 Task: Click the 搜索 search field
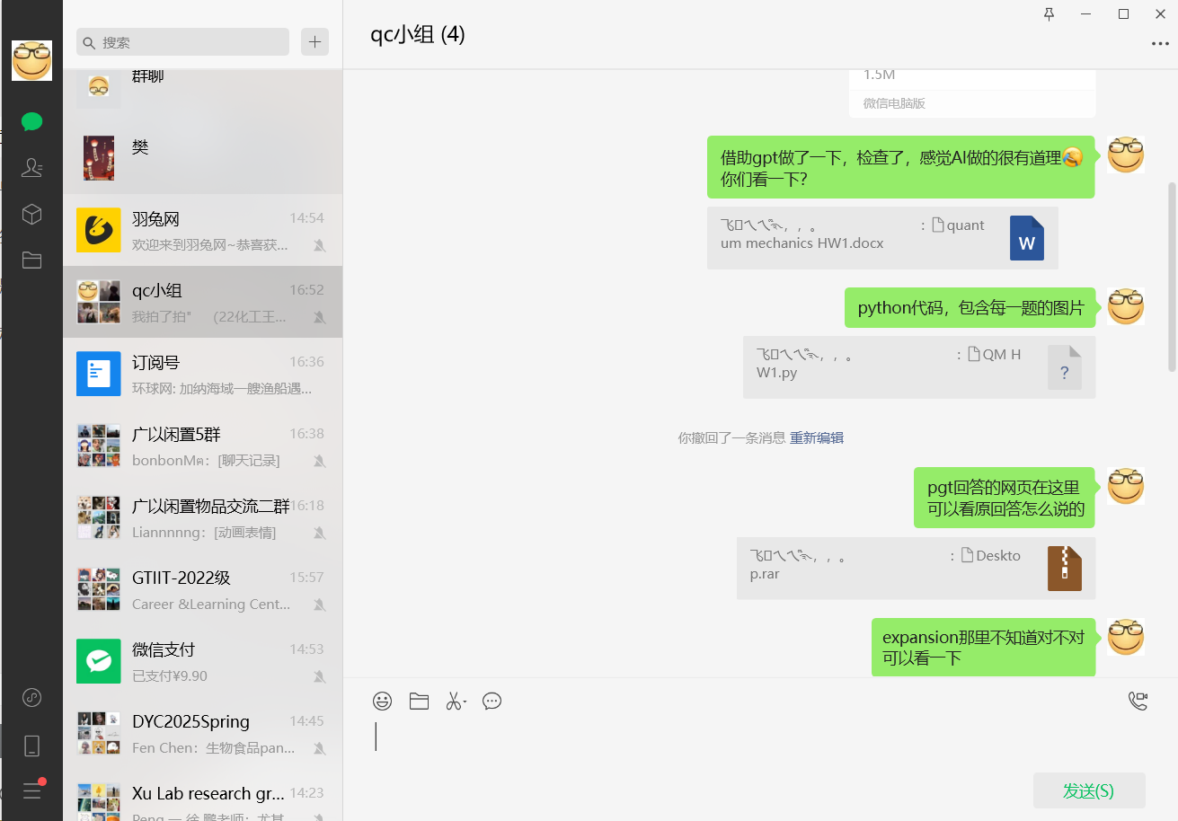[183, 42]
